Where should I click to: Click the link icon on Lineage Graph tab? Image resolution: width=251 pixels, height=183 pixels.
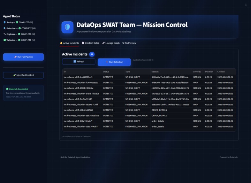(103, 43)
